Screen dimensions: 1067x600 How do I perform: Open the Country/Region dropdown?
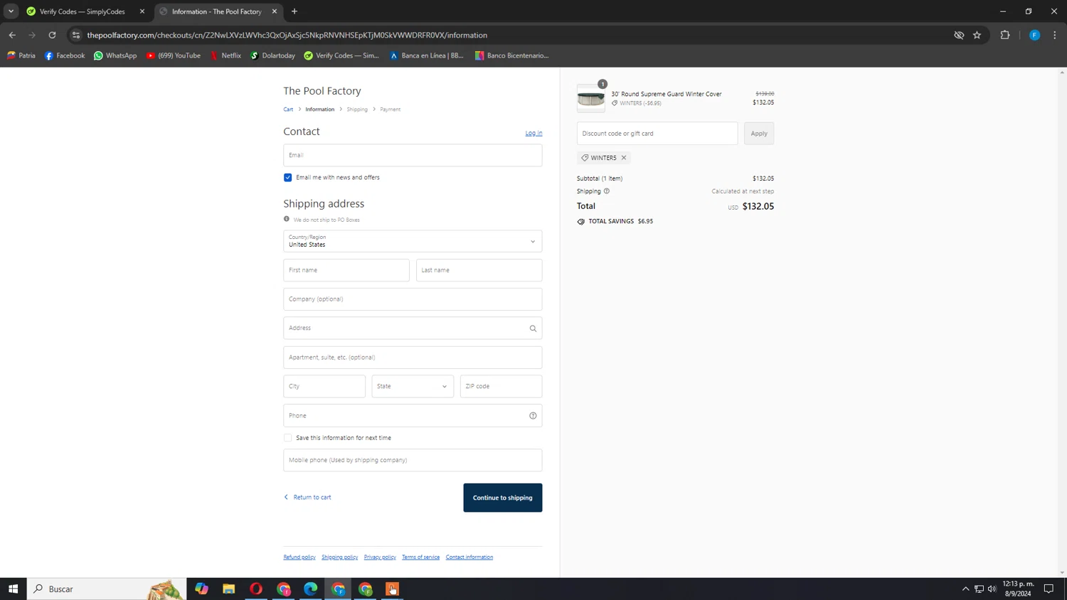click(x=413, y=241)
